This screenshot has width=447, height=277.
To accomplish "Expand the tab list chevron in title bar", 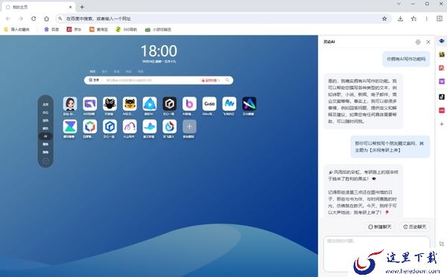I will click(399, 4).
